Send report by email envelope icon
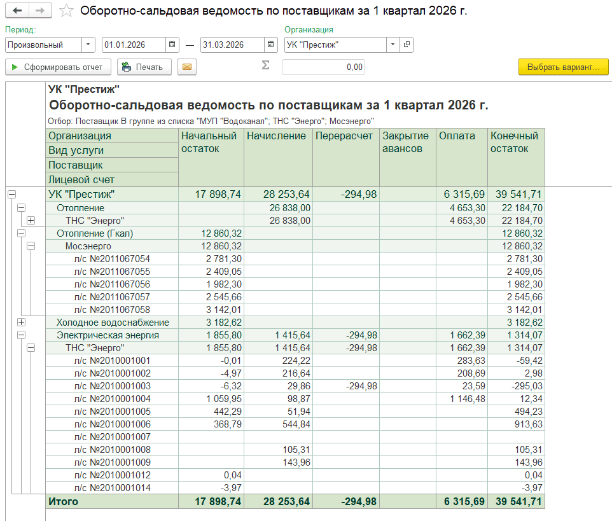Screen dimensions: 612x521 click(x=186, y=67)
